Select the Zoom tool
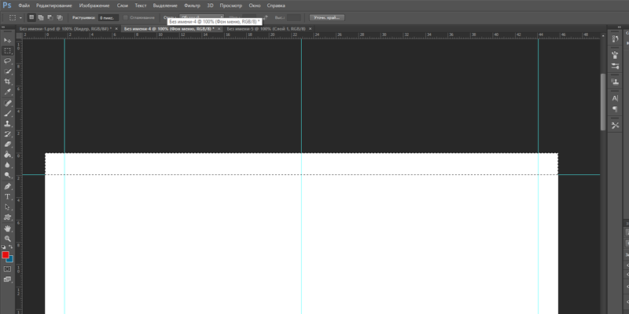 point(8,238)
